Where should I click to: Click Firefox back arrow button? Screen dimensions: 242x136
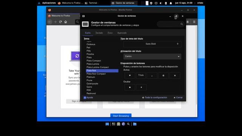click(x=50, y=22)
